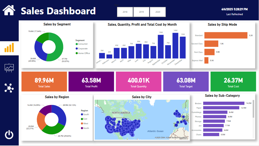
Task: Select the Furnishings sub-category bar
Action: click(215, 112)
